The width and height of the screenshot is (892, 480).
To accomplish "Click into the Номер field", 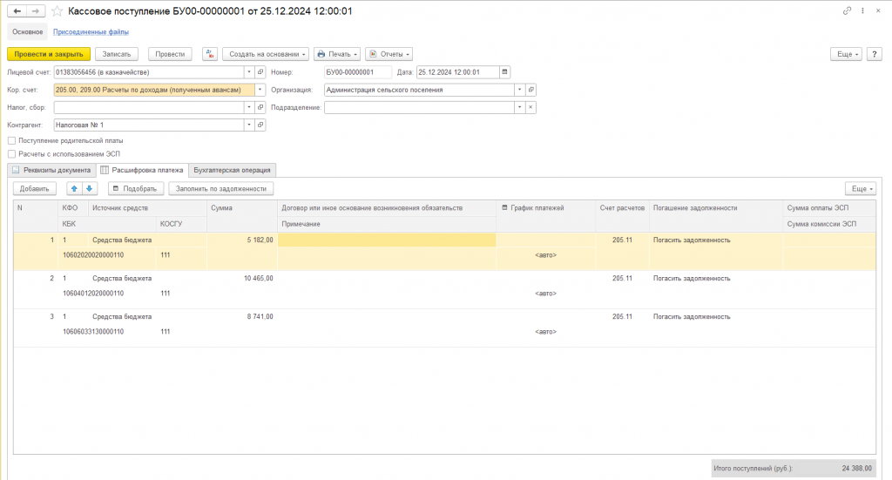I will click(358, 72).
